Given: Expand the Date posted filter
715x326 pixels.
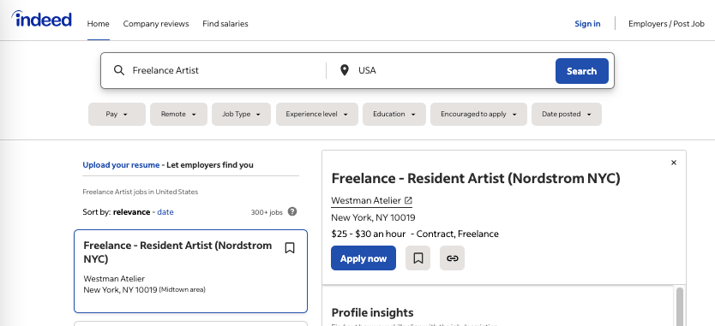Looking at the screenshot, I should pyautogui.click(x=567, y=115).
